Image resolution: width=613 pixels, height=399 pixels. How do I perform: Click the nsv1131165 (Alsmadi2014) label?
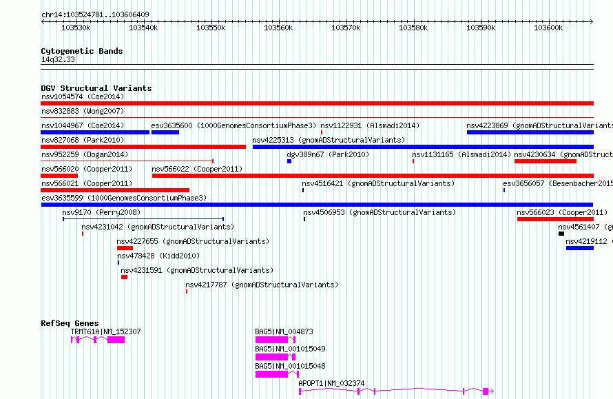coord(461,154)
